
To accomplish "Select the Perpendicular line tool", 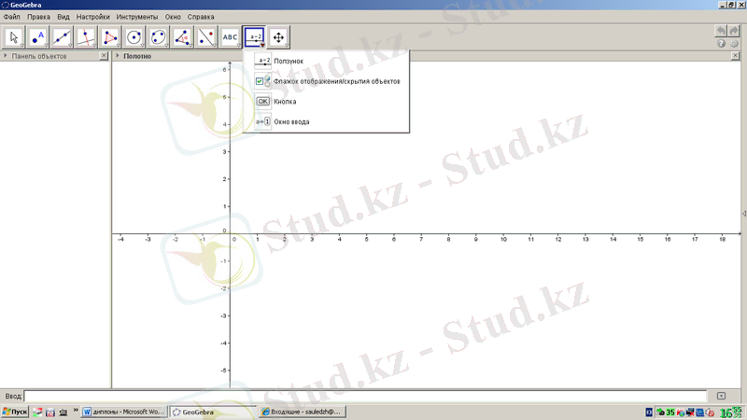I will click(86, 37).
